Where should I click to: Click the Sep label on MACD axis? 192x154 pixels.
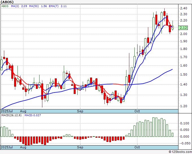[x=80, y=147]
